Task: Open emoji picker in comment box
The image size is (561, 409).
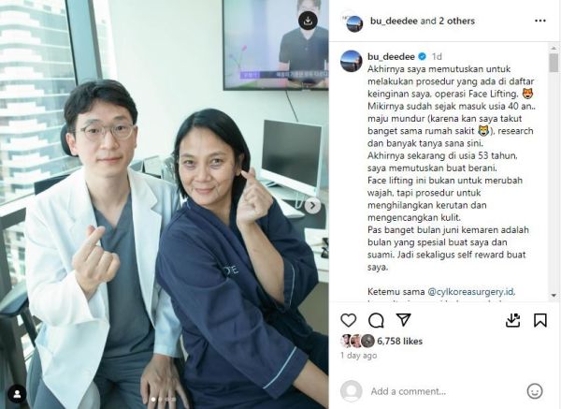Action: pos(535,391)
